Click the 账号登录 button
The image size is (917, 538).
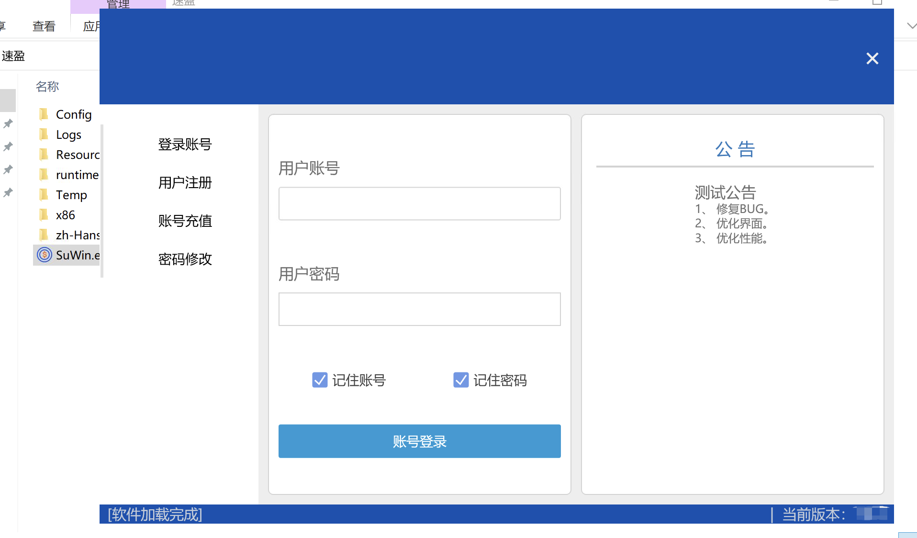(419, 441)
